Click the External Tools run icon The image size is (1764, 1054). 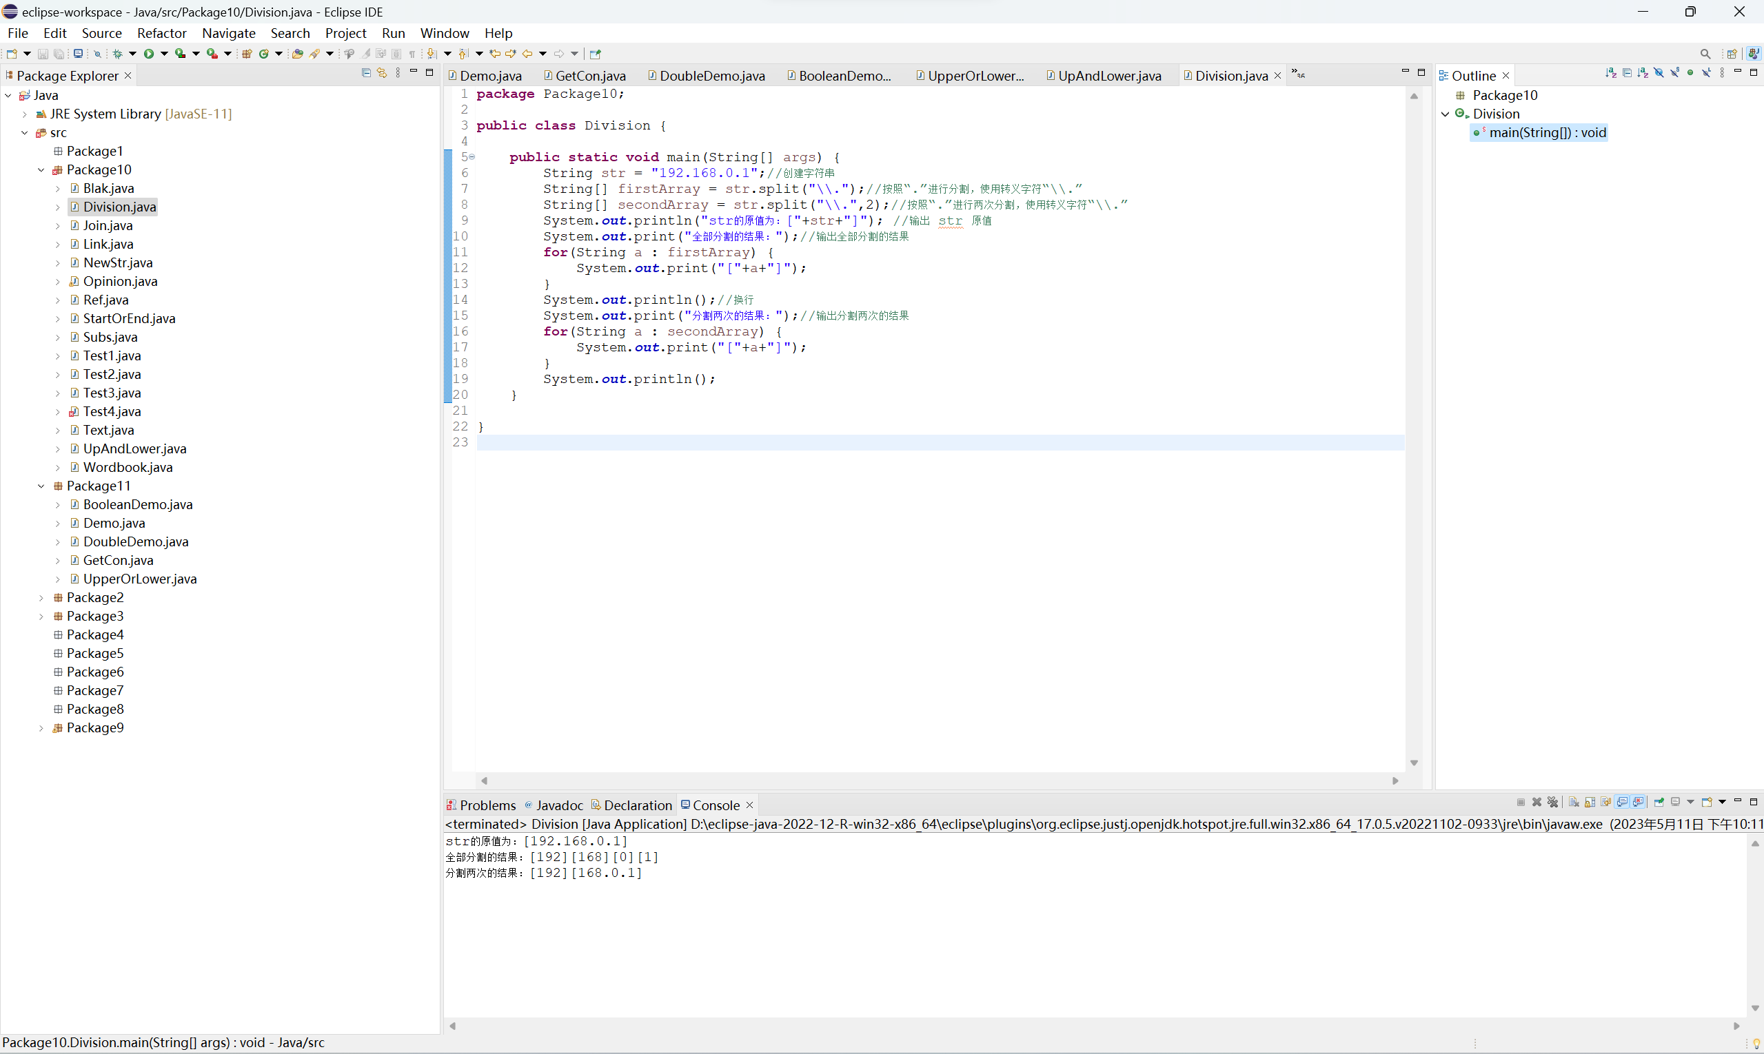(212, 54)
